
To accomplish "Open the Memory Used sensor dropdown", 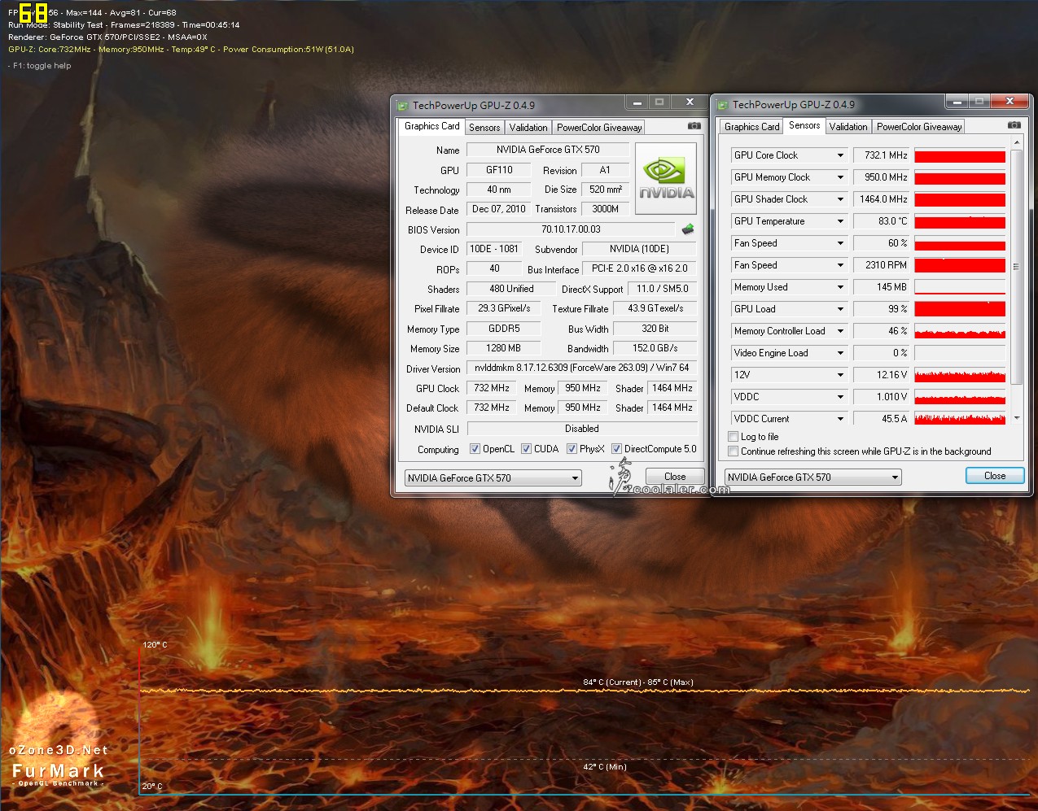I will pyautogui.click(x=840, y=287).
